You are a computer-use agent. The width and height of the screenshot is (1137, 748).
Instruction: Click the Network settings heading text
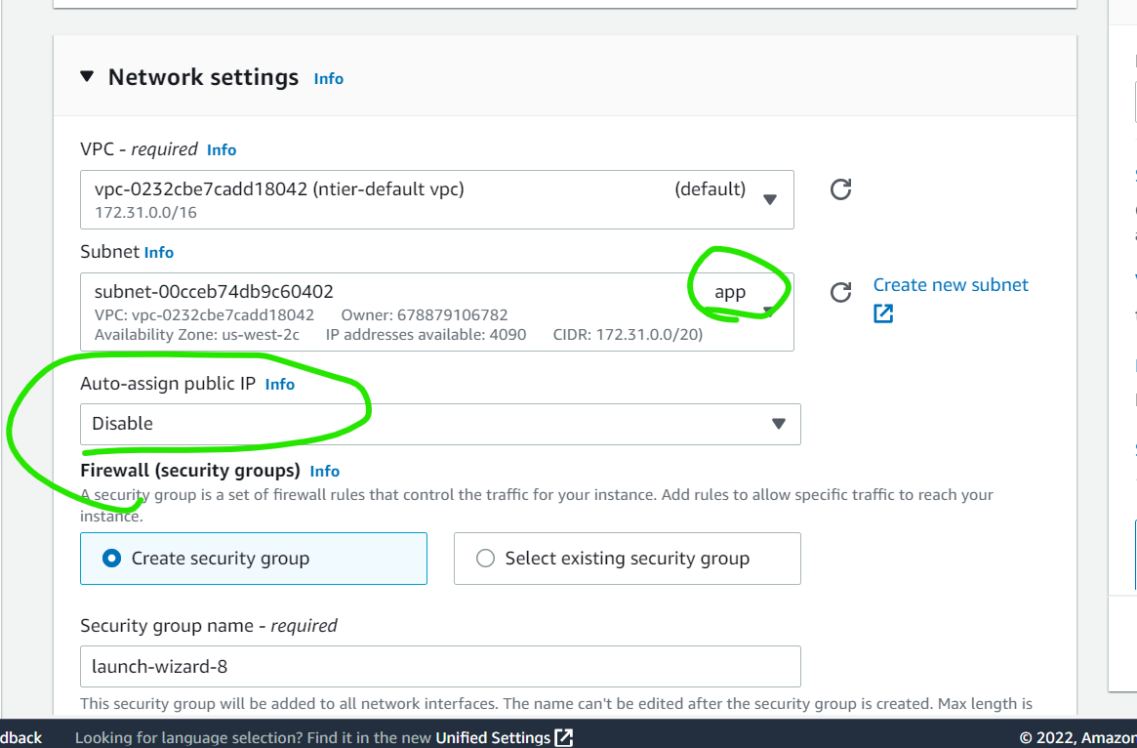(x=203, y=77)
